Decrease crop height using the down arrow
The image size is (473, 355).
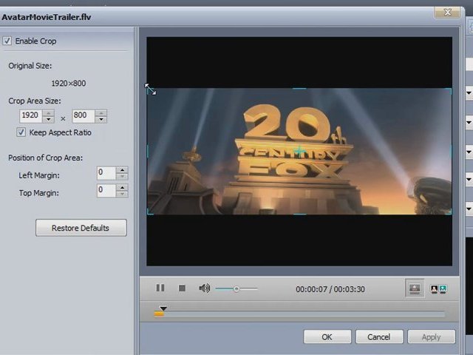101,120
